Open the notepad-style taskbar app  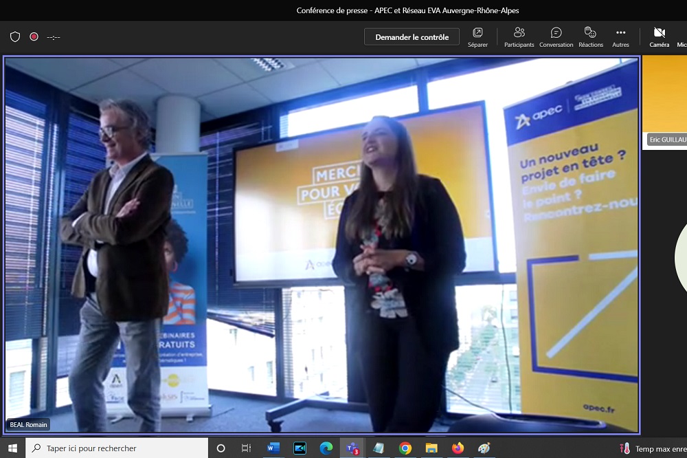(x=379, y=448)
